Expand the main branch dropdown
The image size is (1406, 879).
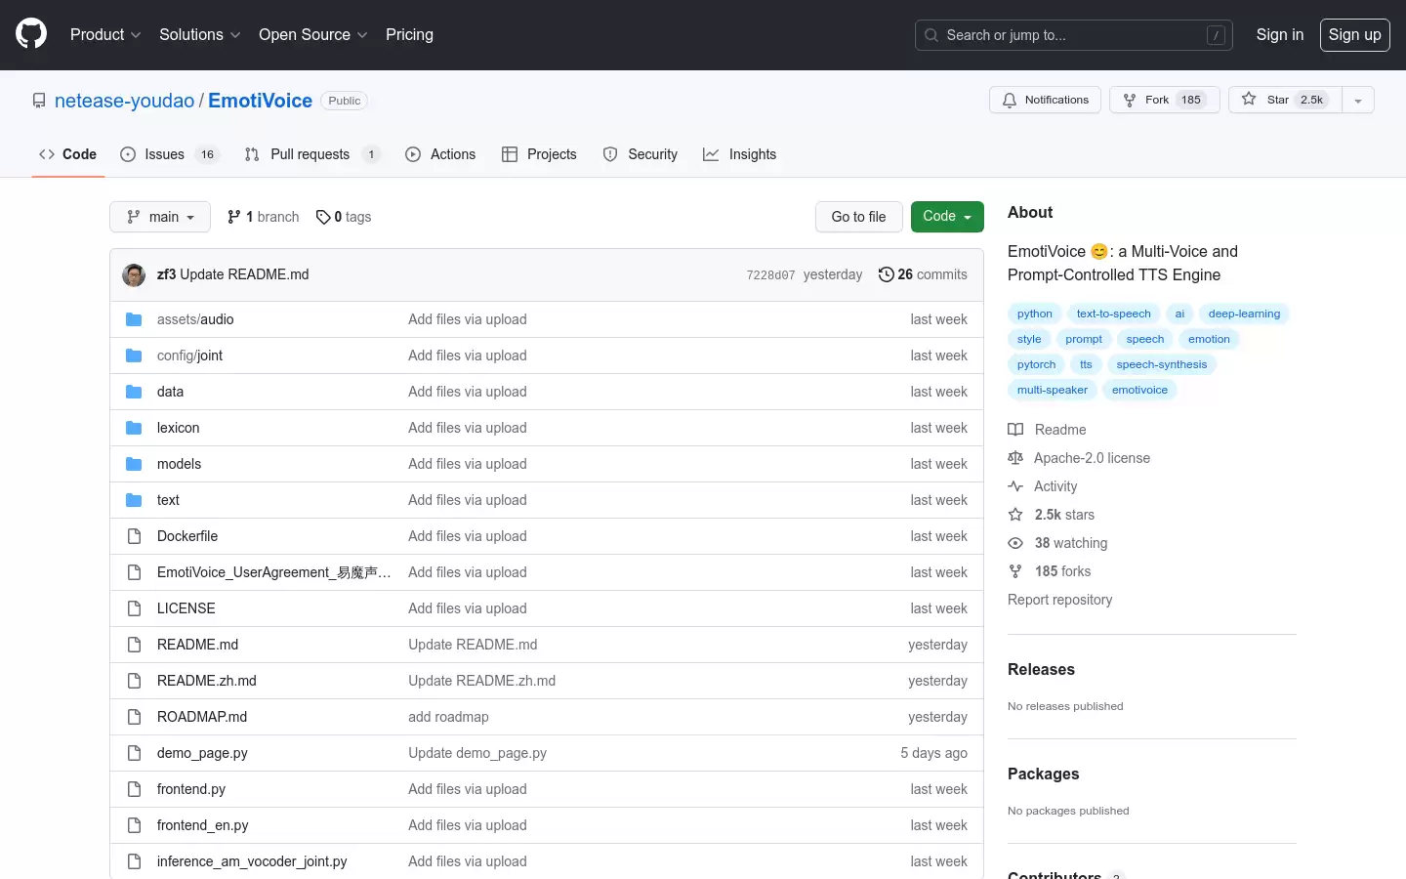click(160, 217)
